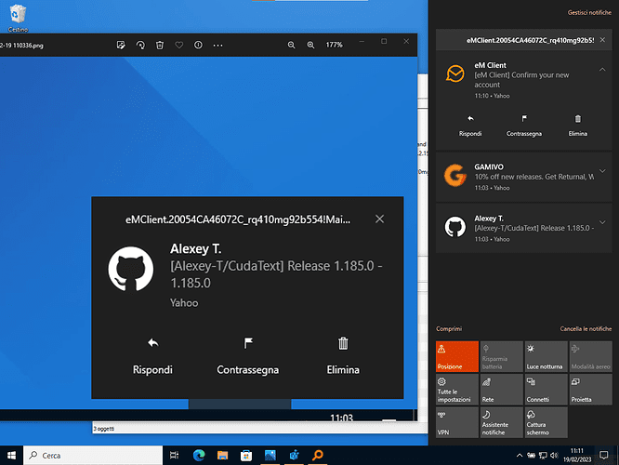Click the network tray icon
The image size is (619, 465).
pyautogui.click(x=543, y=456)
